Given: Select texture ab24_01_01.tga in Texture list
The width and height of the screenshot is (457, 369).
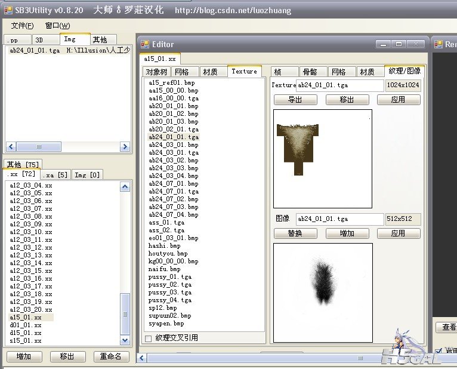Looking at the screenshot, I should click(174, 137).
